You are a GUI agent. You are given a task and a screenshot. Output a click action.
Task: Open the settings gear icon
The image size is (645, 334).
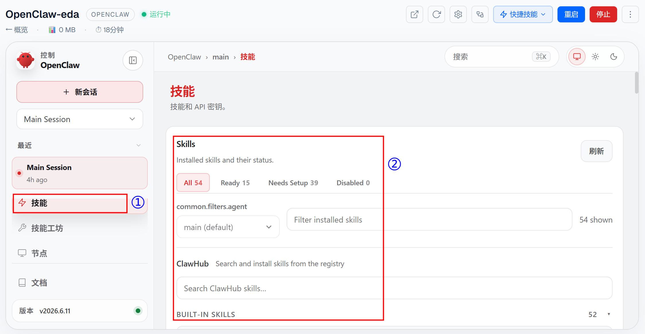click(458, 14)
